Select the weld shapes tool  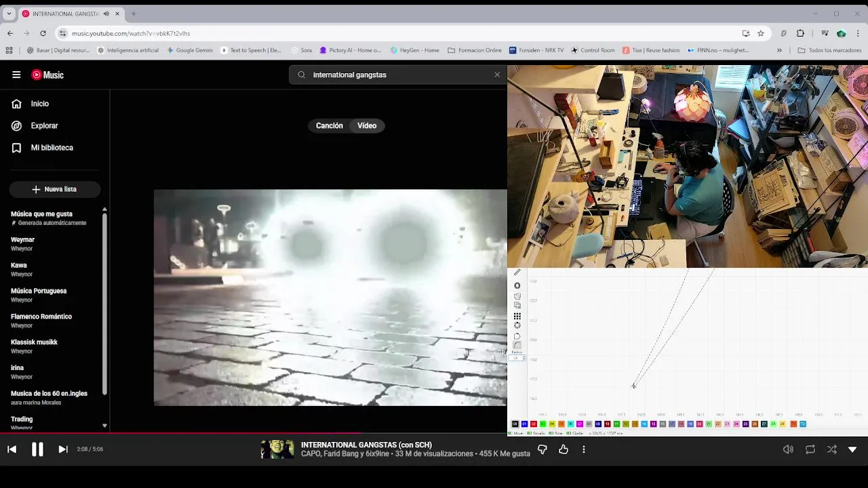pos(517,306)
